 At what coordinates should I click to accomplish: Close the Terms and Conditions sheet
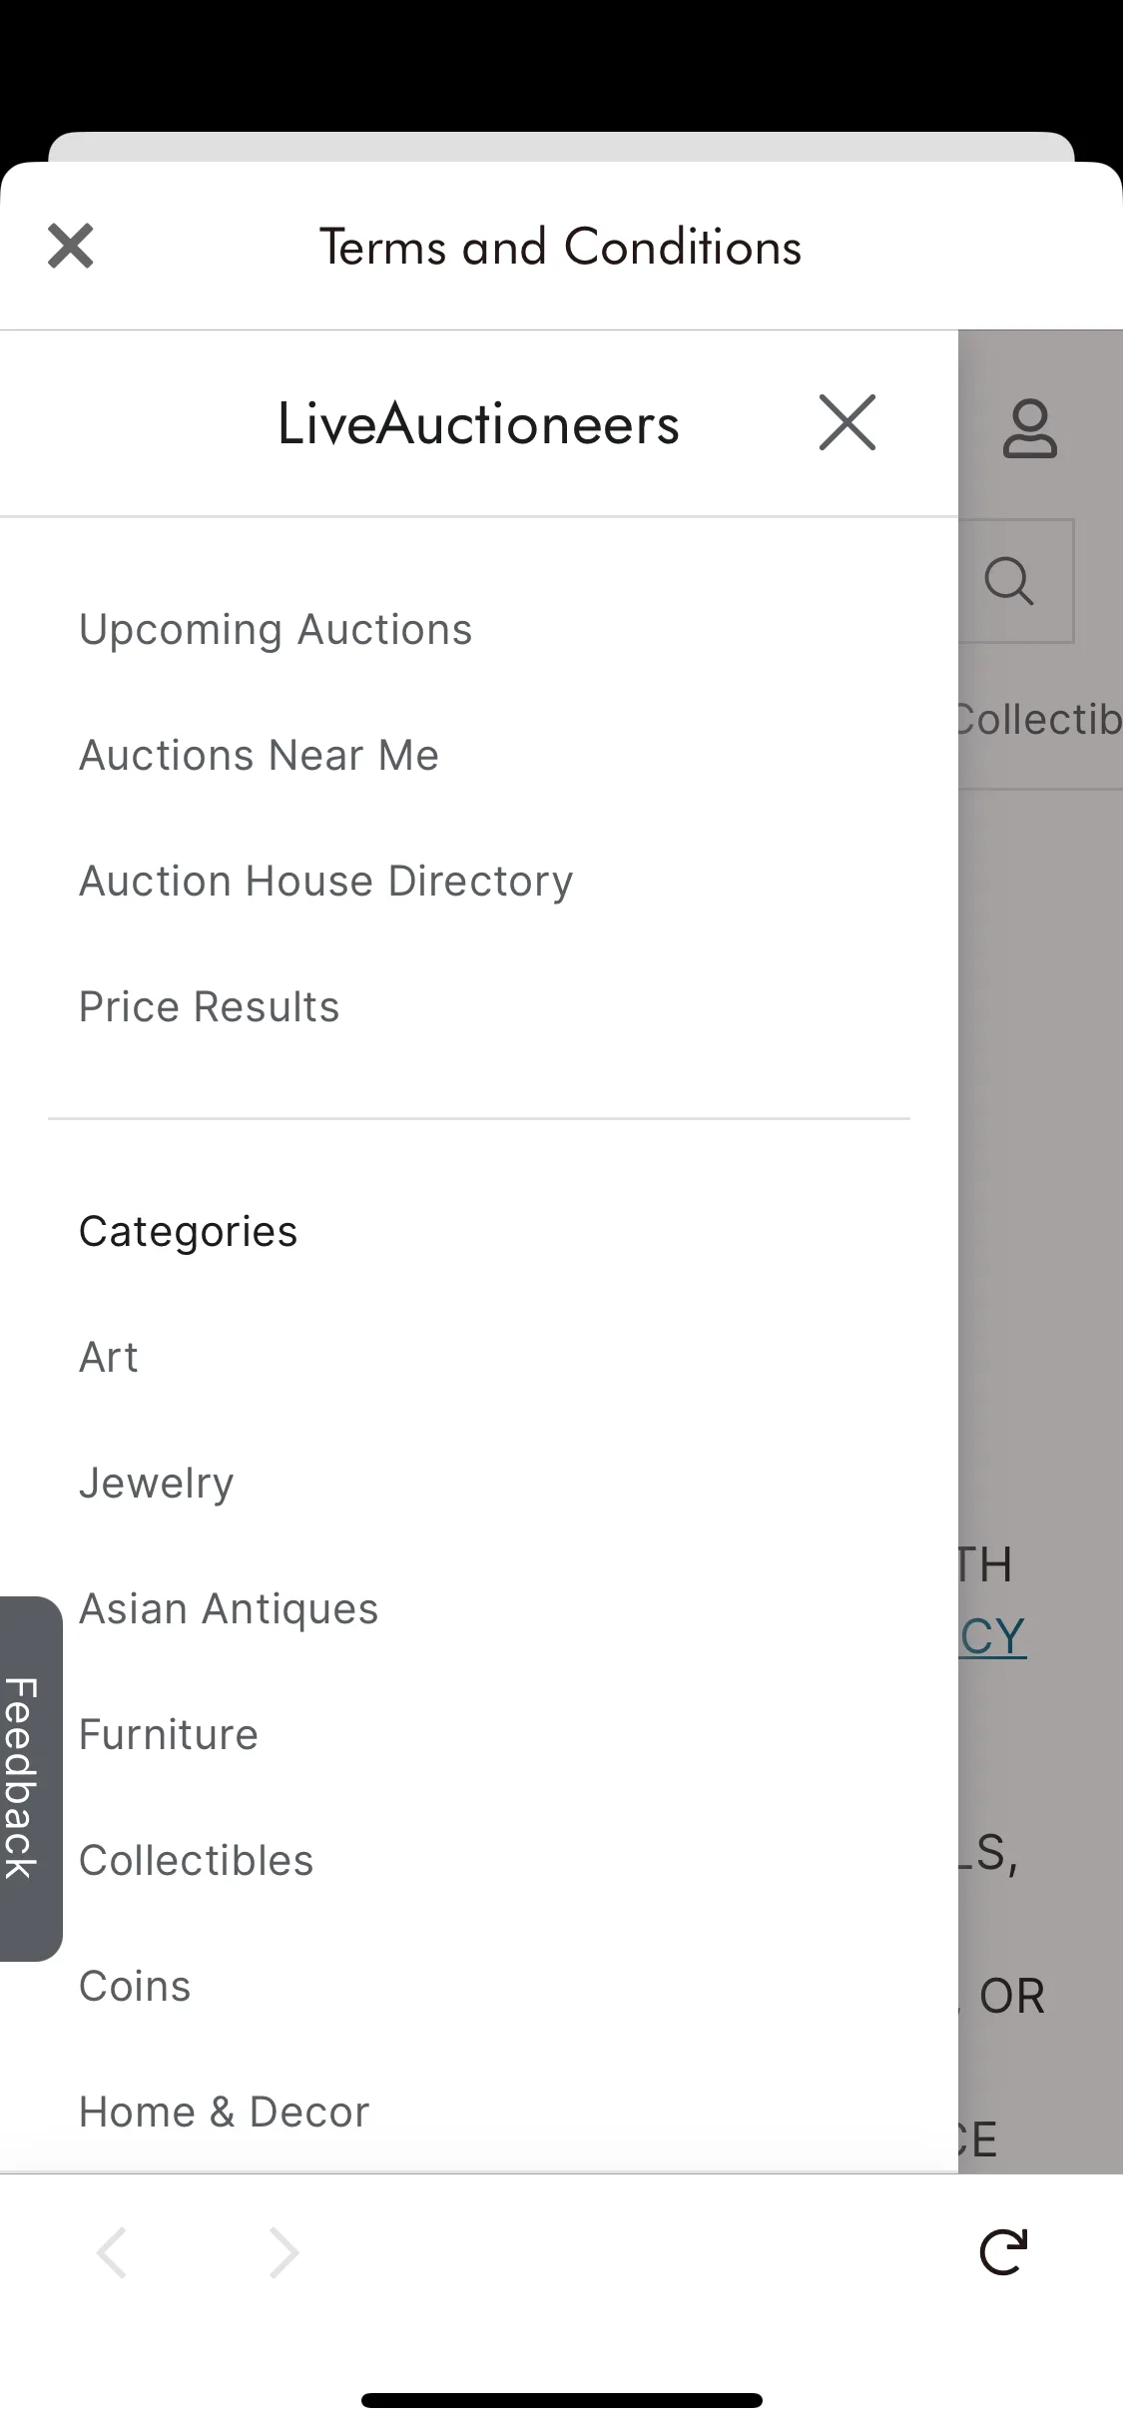[x=70, y=246]
